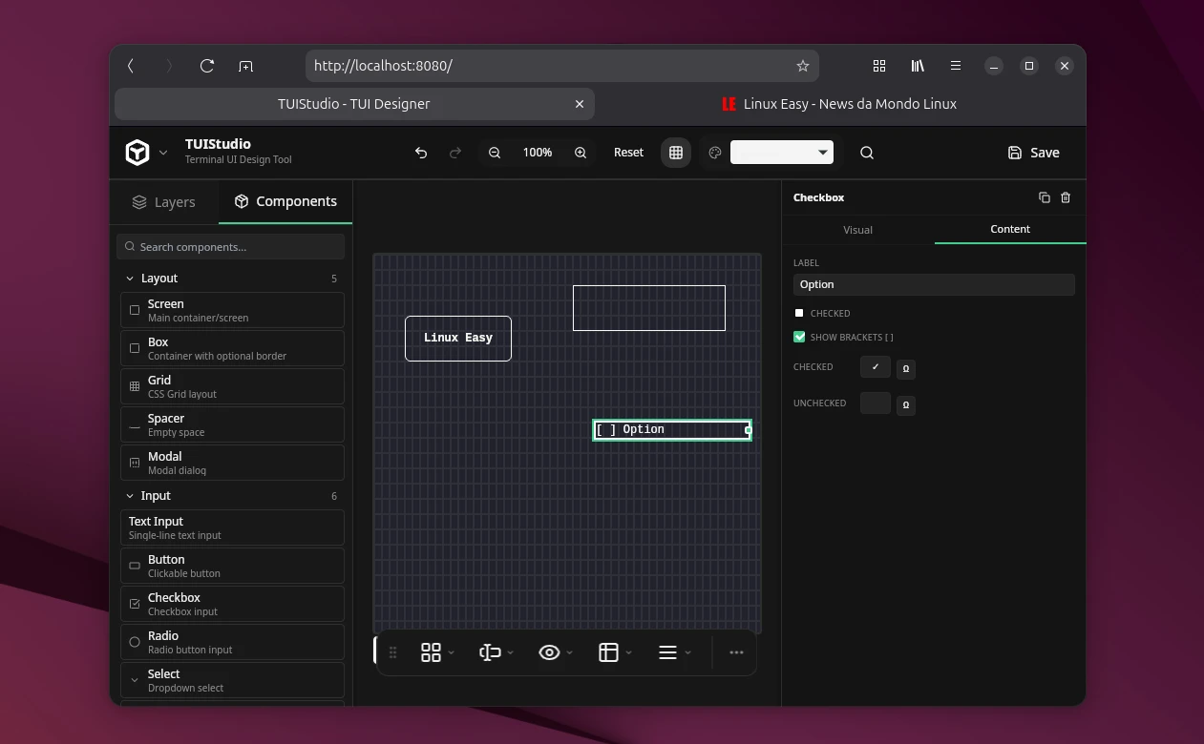Collapse the Input component group
This screenshot has width=1204, height=744.
click(x=130, y=496)
